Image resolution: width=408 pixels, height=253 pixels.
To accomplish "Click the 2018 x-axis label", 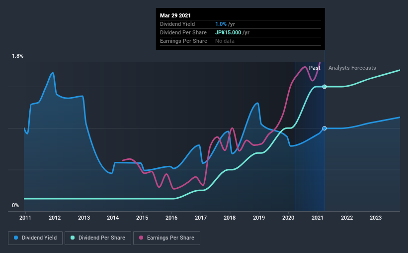I will (x=230, y=218).
